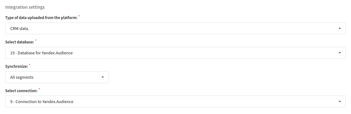The height and width of the screenshot is (114, 351).
Task: Click the red asterisk beside Synchronize
Action: [x=30, y=65]
